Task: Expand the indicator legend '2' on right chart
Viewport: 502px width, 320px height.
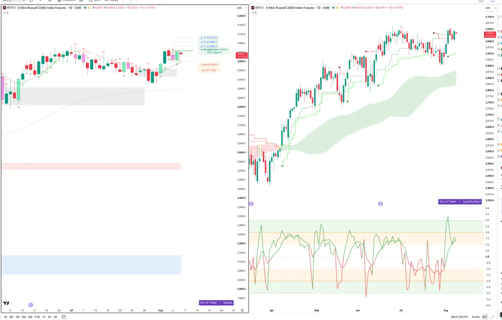Action: [x=254, y=13]
